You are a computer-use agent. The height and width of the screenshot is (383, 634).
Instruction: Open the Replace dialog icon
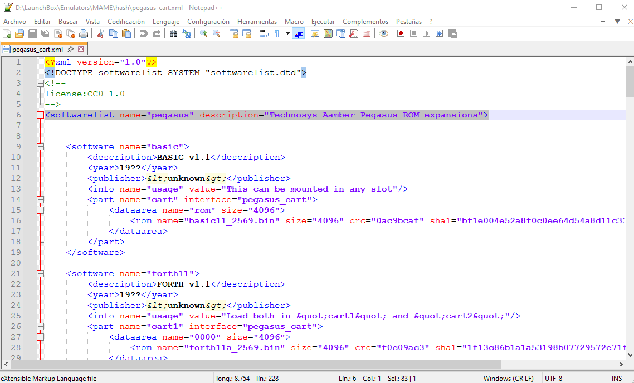187,33
